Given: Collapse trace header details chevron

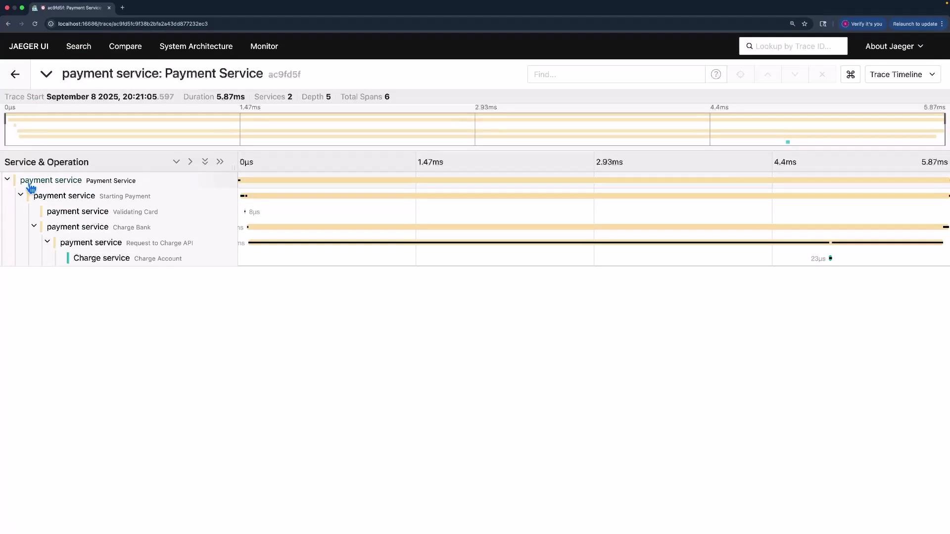Looking at the screenshot, I should tap(46, 74).
